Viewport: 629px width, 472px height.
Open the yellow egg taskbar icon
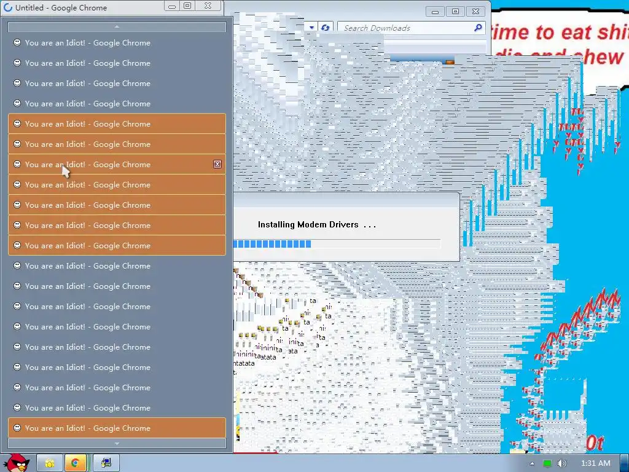pos(50,463)
